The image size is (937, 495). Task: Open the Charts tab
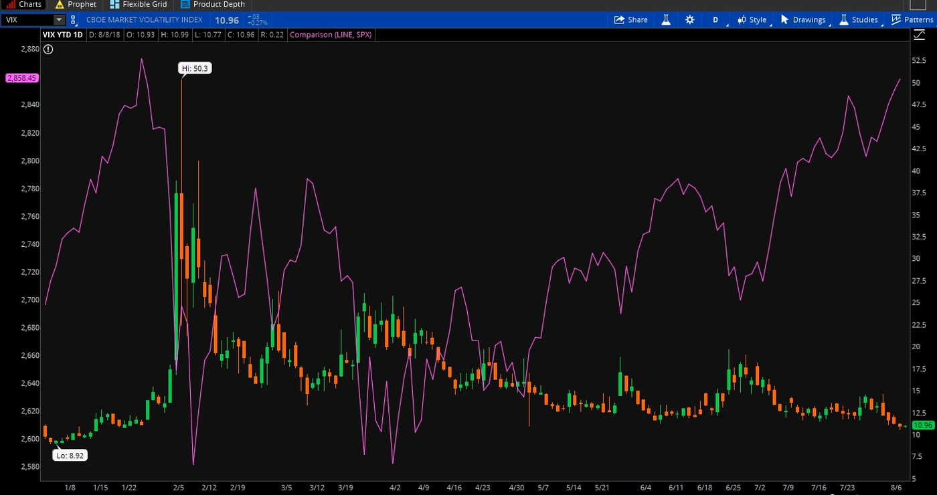[24, 4]
